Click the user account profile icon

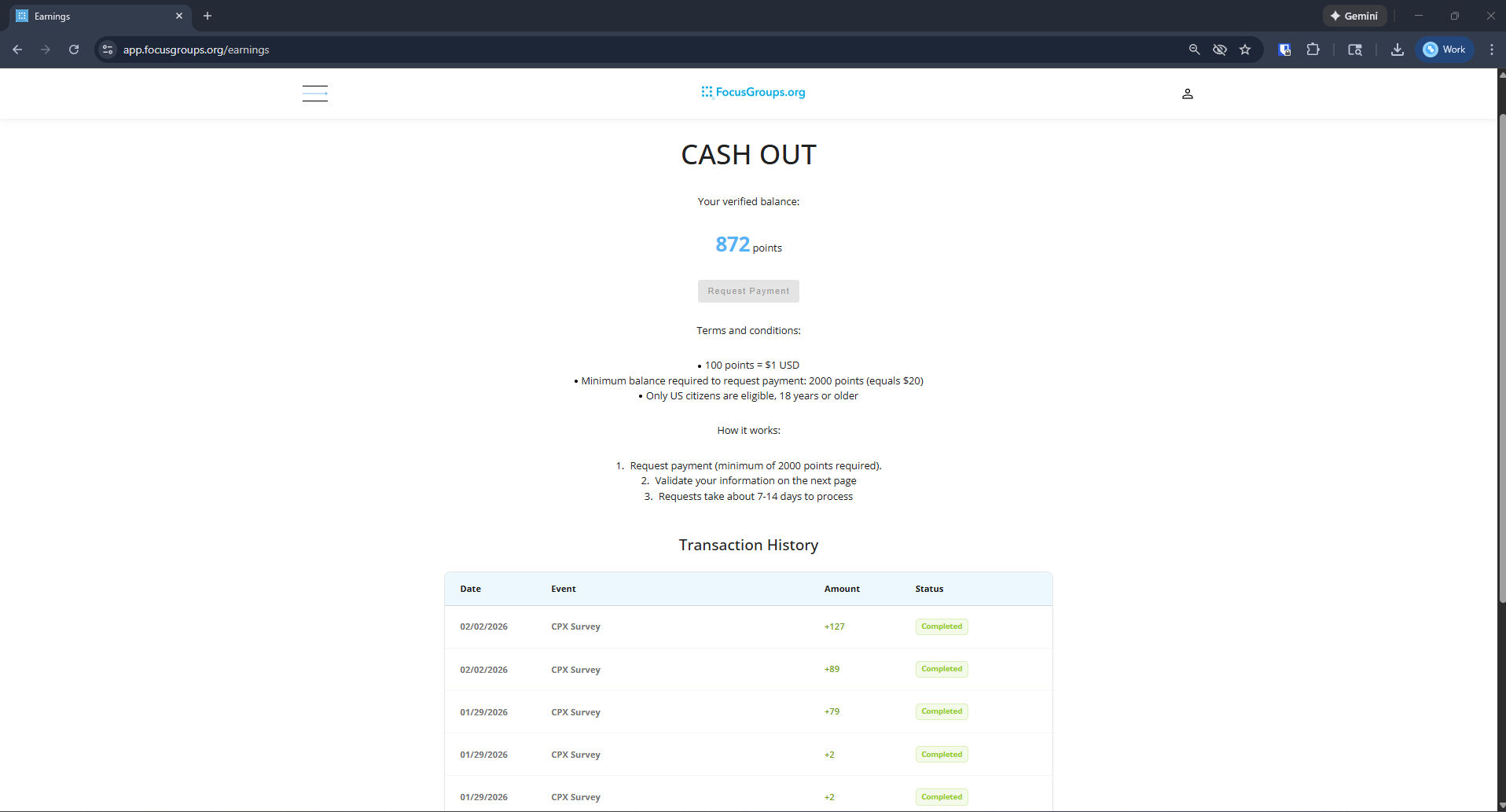pyautogui.click(x=1187, y=94)
